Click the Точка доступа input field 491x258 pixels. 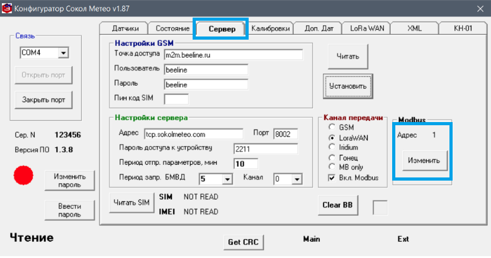[234, 55]
